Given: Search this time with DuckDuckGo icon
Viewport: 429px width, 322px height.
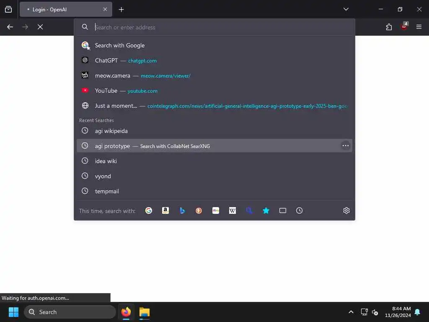Looking at the screenshot, I should (x=199, y=210).
